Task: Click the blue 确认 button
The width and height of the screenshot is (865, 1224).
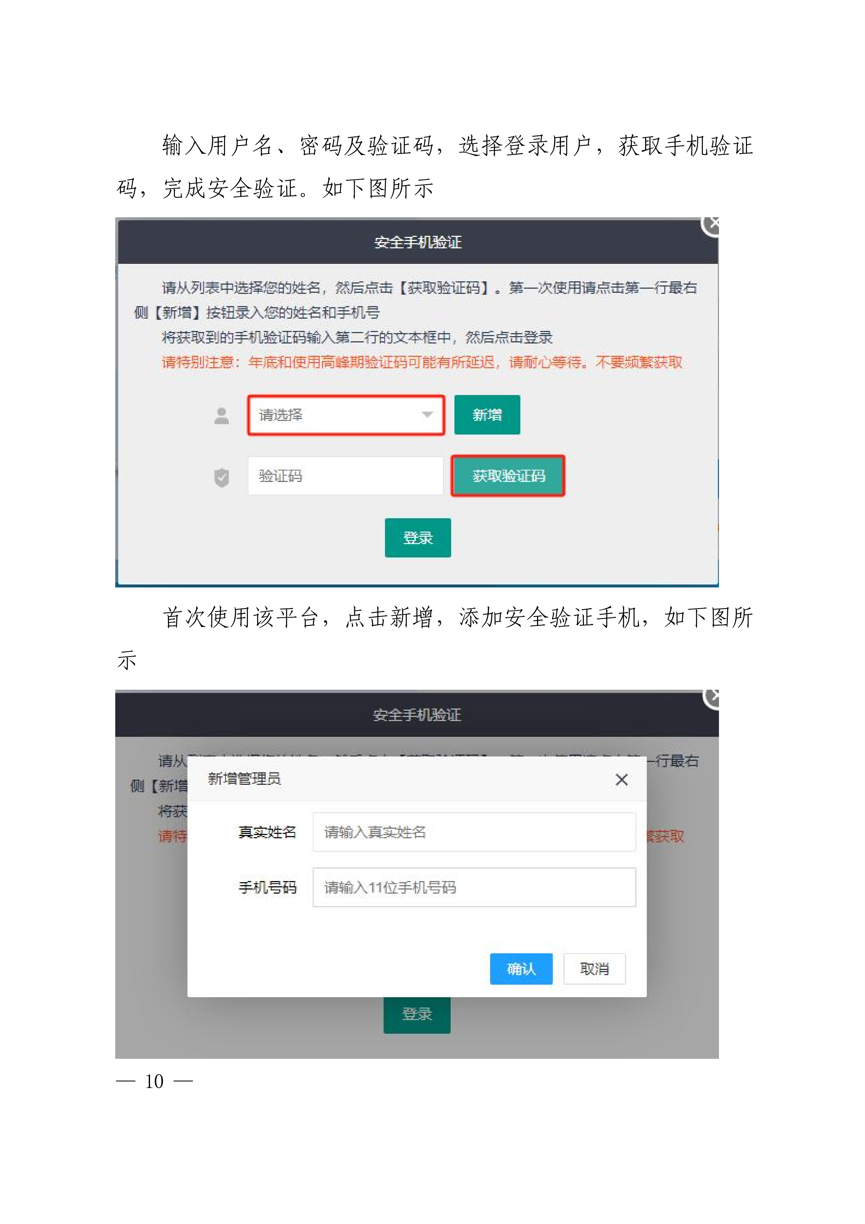Action: click(x=521, y=969)
